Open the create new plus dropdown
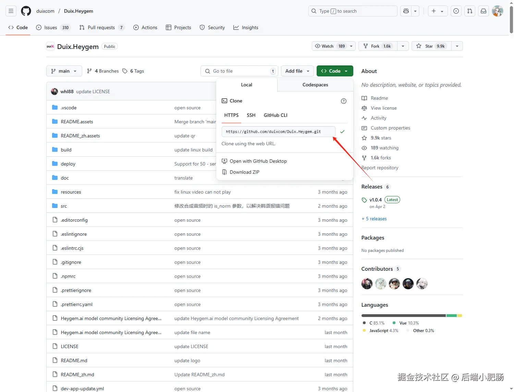Screen dimensions: 514x392 (438, 11)
